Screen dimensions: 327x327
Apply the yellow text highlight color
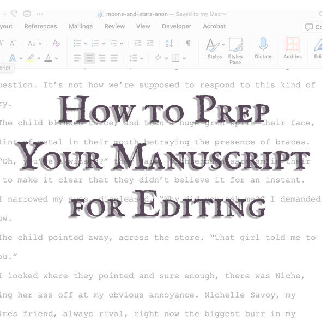(x=31, y=58)
